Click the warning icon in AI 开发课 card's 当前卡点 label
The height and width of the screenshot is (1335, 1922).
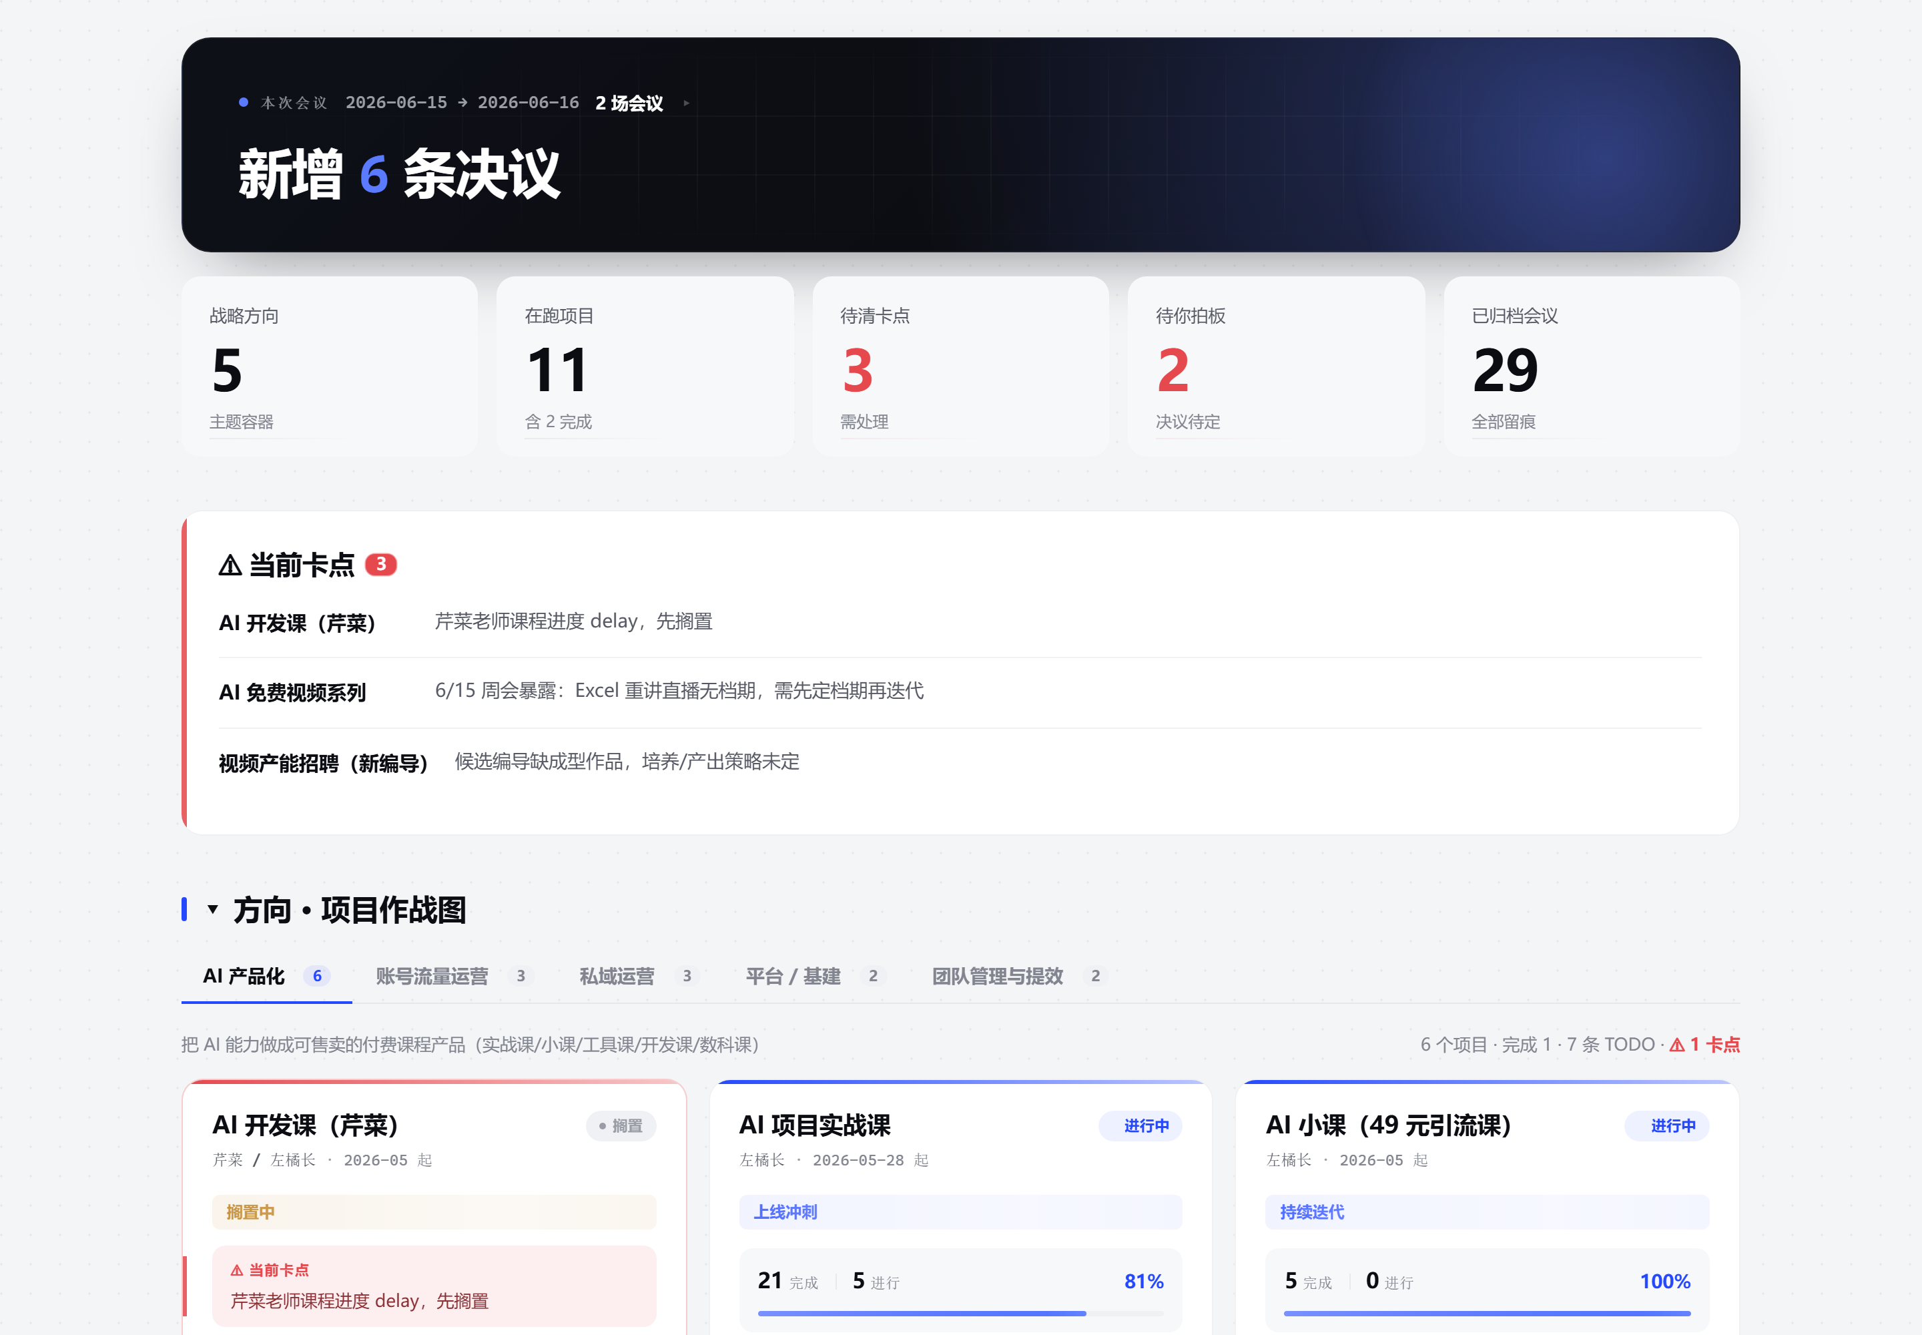tap(237, 1270)
